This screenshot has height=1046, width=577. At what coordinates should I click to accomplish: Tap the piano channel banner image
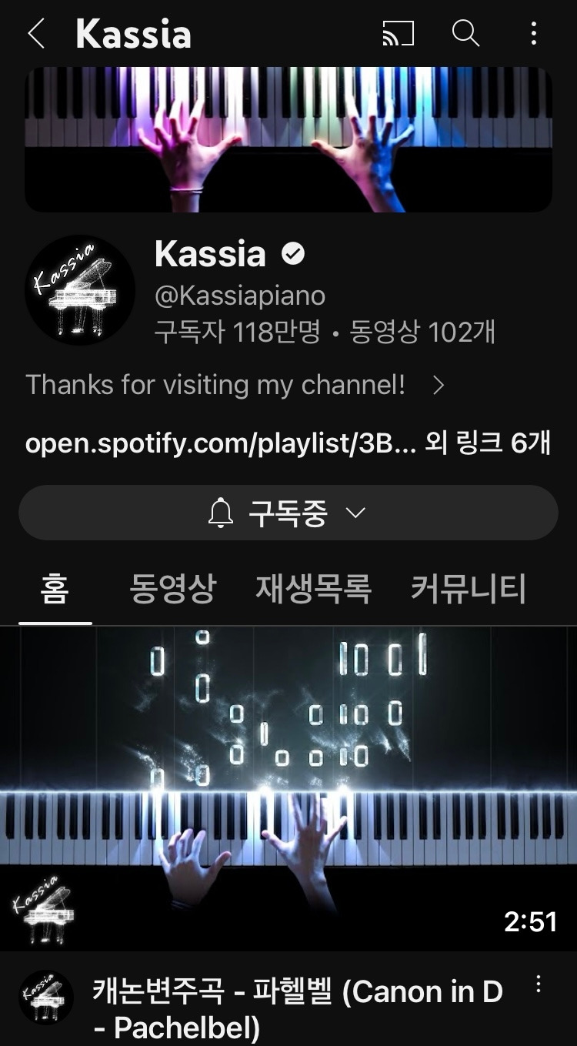coord(288,139)
